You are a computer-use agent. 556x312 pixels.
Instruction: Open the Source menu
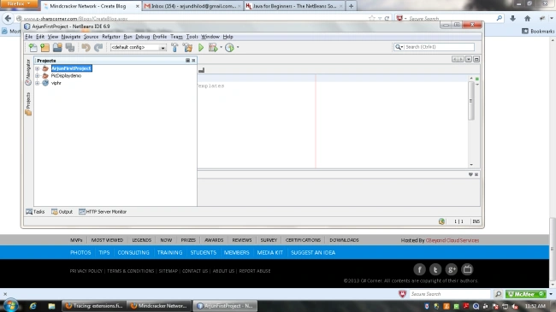(x=91, y=37)
